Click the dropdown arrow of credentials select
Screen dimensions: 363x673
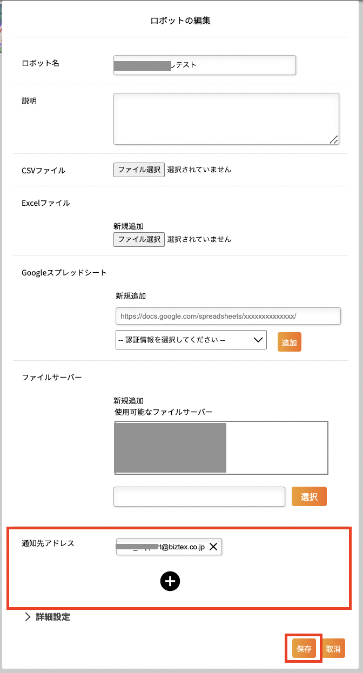tap(258, 340)
